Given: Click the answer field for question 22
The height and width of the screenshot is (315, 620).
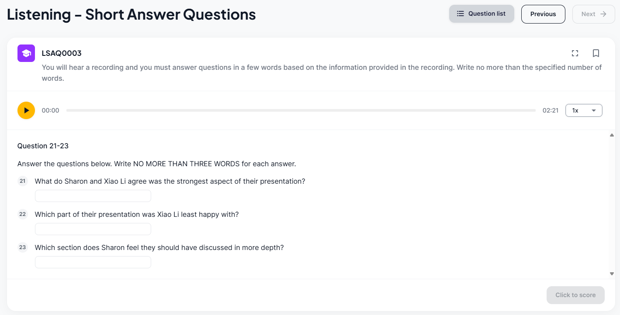Looking at the screenshot, I should [x=93, y=229].
